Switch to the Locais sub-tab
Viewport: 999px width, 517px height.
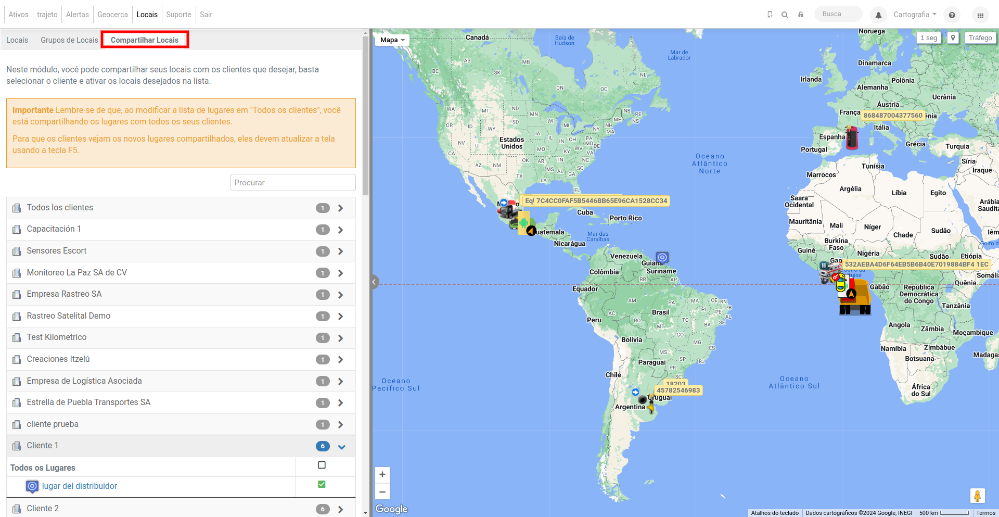[x=17, y=40]
